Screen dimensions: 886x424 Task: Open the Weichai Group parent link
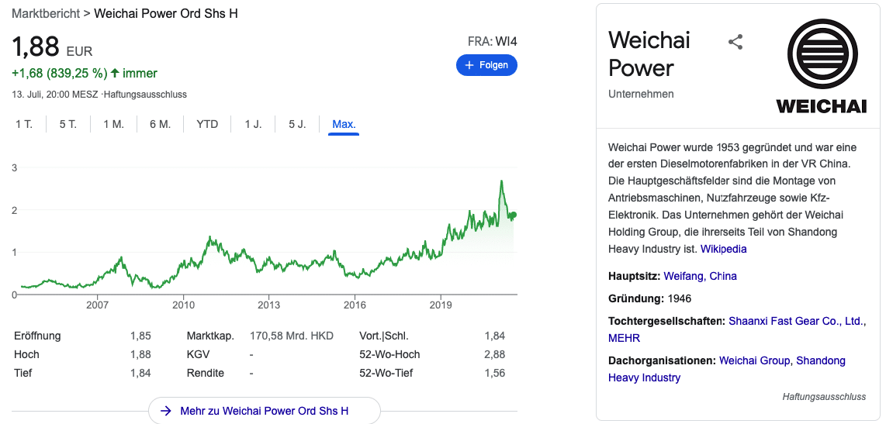tap(756, 360)
